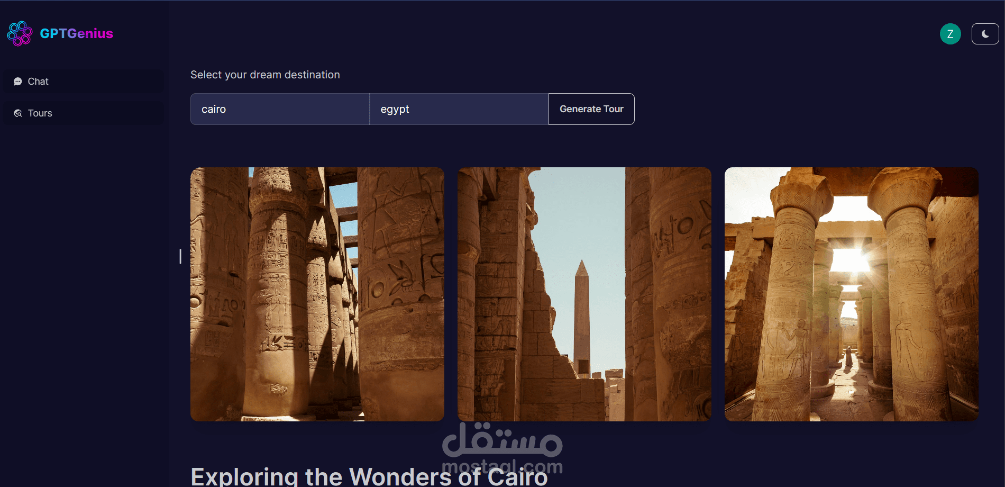Focus the city field containing cairo
Screen dimensions: 1005x487
click(x=280, y=109)
